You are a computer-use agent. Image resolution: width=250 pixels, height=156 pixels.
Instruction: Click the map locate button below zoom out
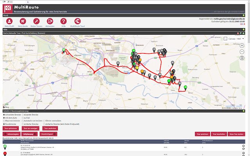(x=242, y=58)
